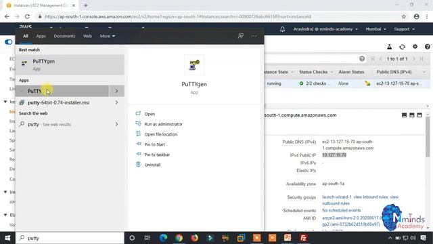The width and height of the screenshot is (433, 244).
Task: Expand putty installer msi arrow
Action: coord(116,102)
